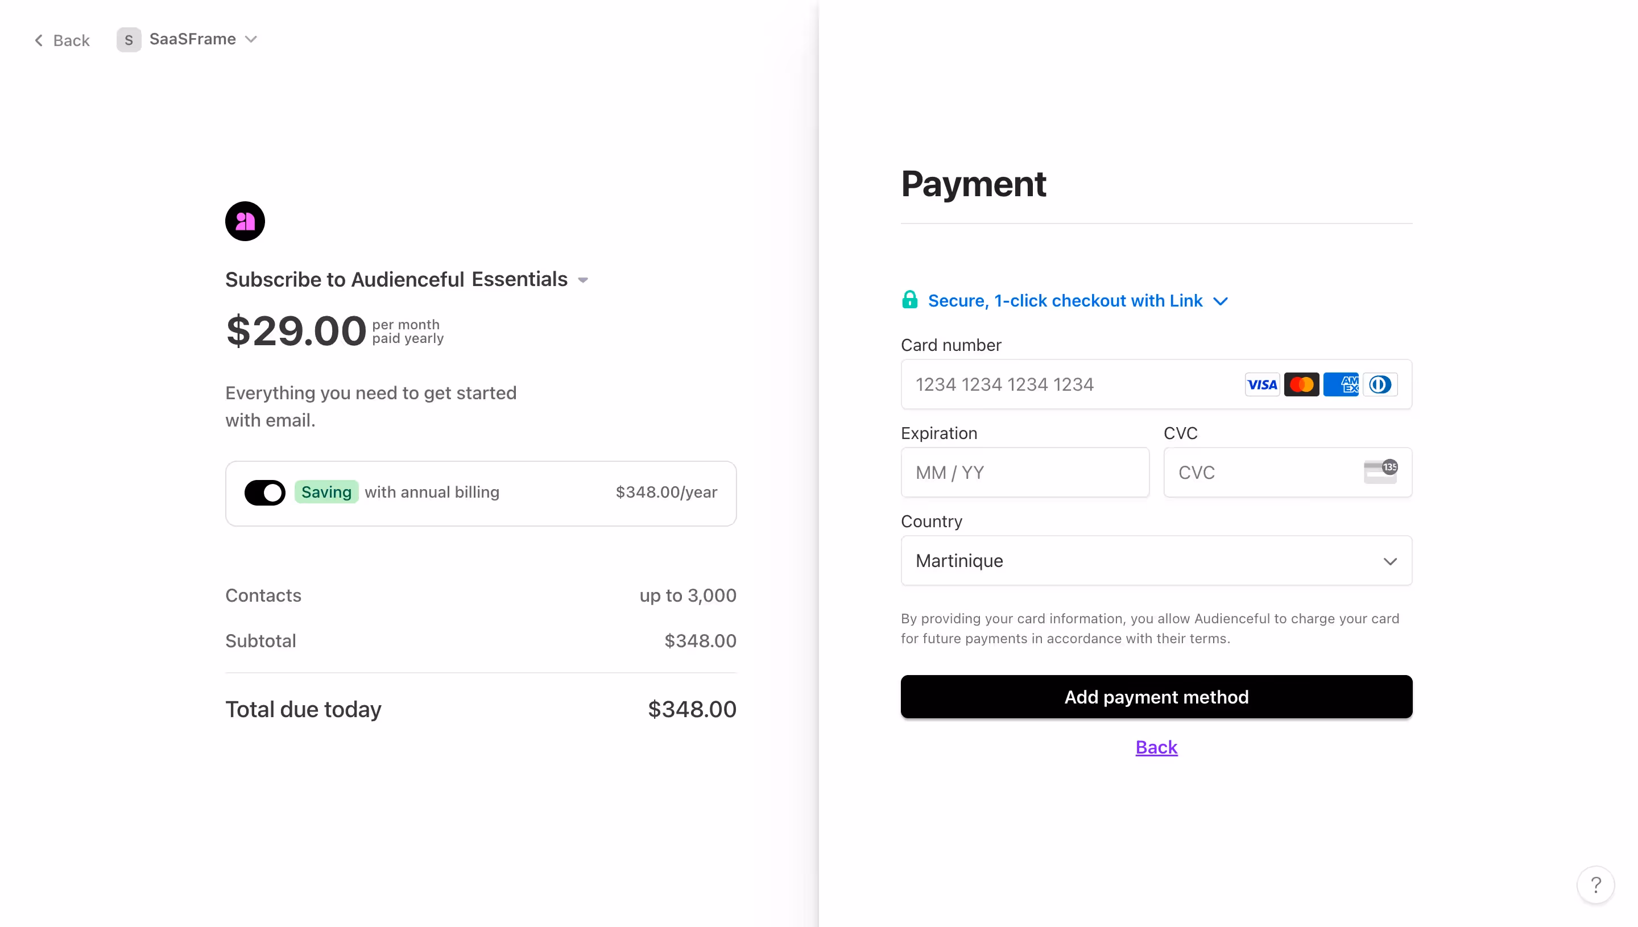Click Back in the top left corner
Screen dimensions: 1638x927
pyautogui.click(x=62, y=39)
